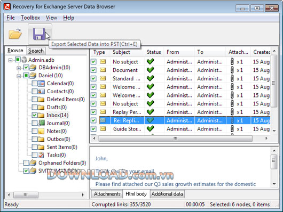Uncheck the Document email row checkbox

click(93, 70)
